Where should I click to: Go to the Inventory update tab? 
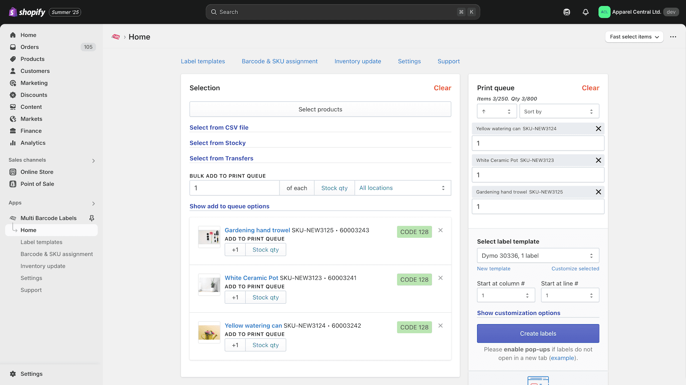[x=358, y=61]
